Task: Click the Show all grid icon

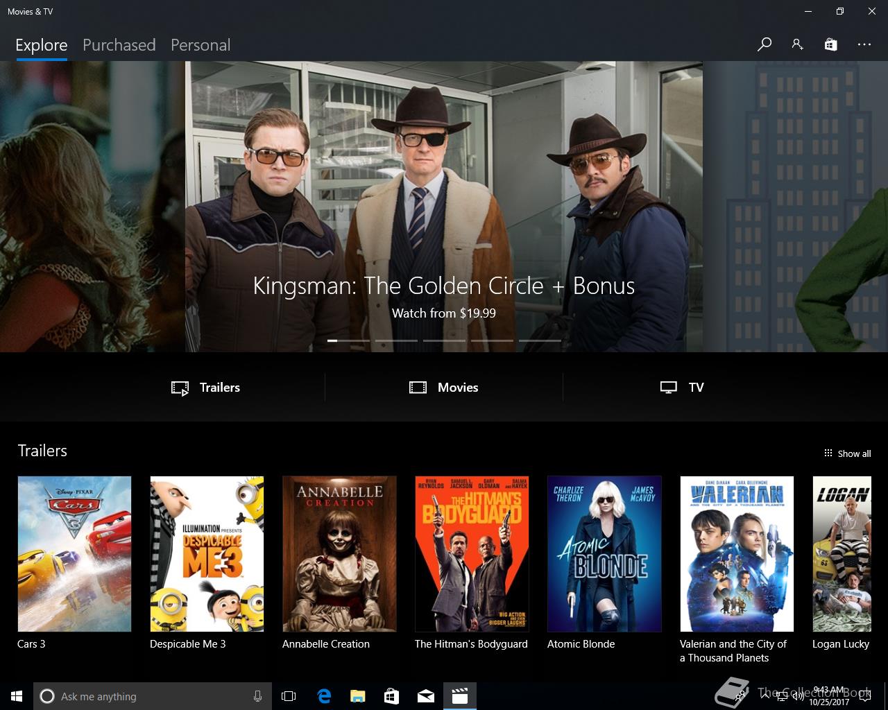Action: click(x=828, y=453)
